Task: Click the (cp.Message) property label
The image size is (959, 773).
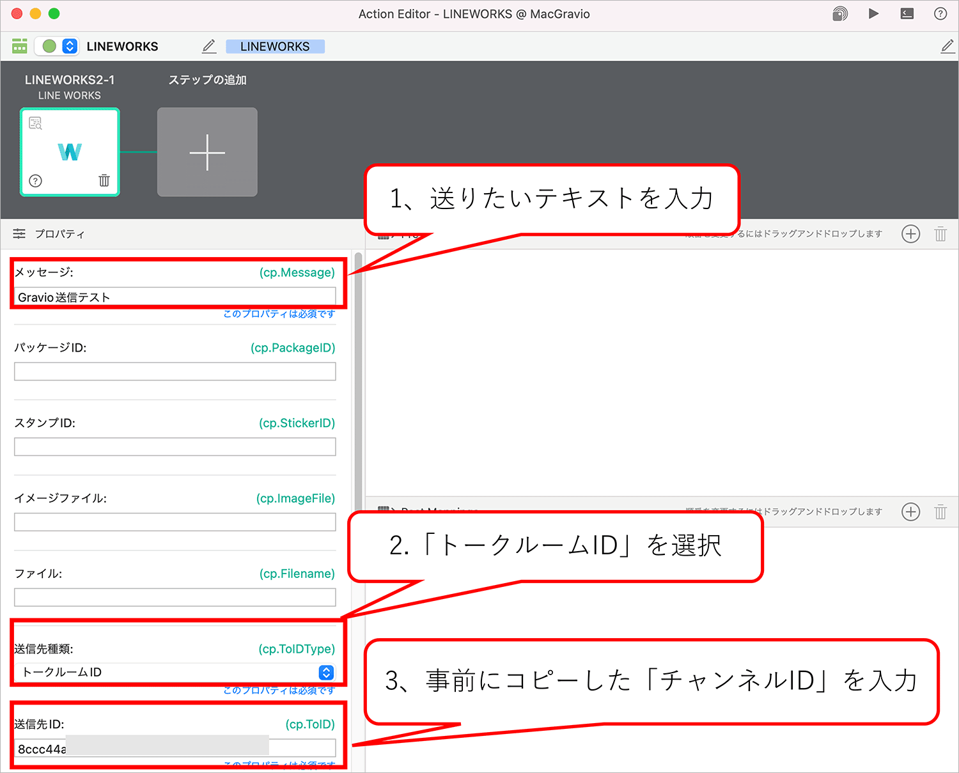Action: [x=297, y=272]
